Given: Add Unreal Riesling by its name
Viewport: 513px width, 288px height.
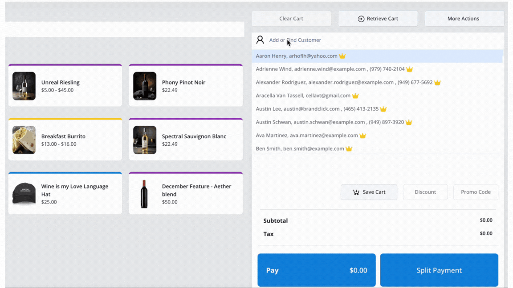Looking at the screenshot, I should tap(61, 82).
